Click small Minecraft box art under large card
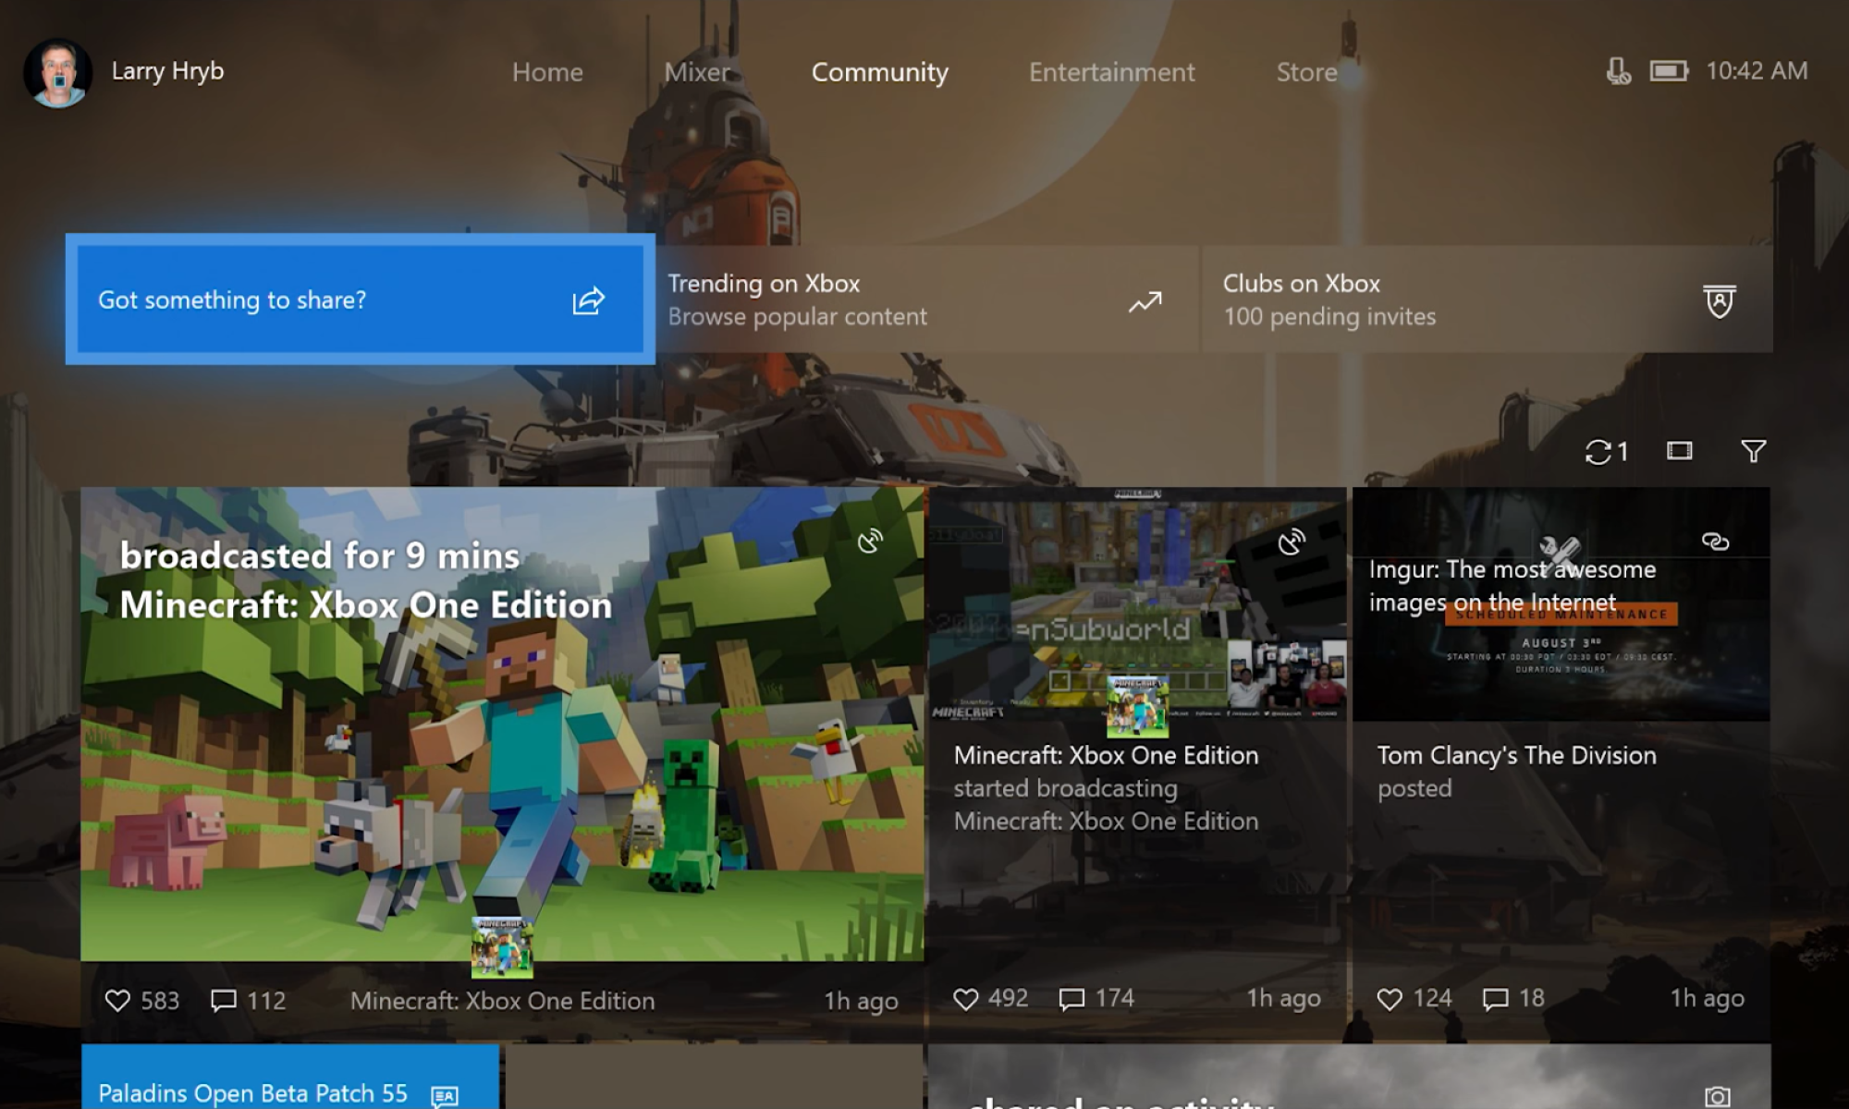Image resolution: width=1849 pixels, height=1109 pixels. tap(502, 947)
